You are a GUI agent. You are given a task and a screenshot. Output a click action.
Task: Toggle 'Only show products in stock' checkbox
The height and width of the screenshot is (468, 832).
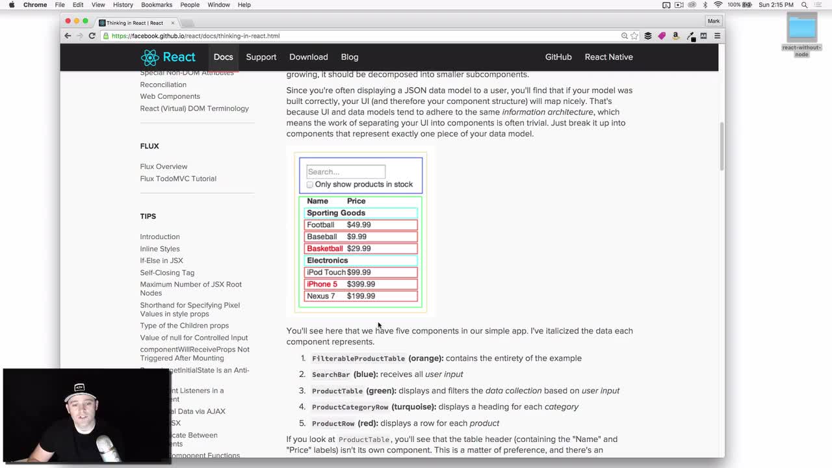(310, 185)
